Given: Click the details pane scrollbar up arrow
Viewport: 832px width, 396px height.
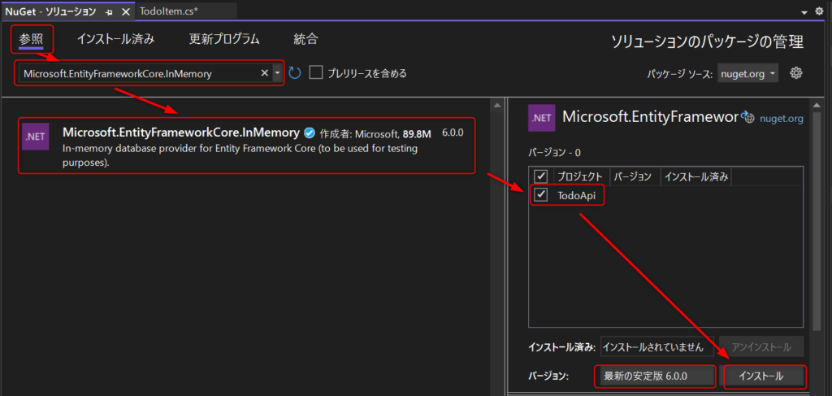Looking at the screenshot, I should point(817,106).
